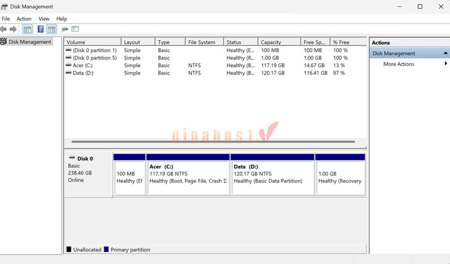Click the Connect/Refresh drive toolbar icon
Viewport: 450px width, 264px height.
65,29
